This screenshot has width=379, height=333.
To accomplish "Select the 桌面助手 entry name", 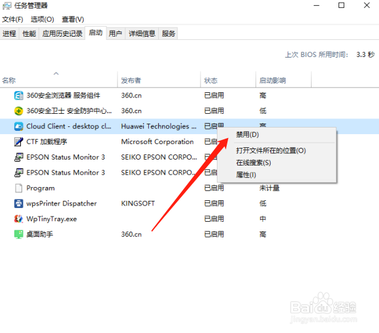I will [40, 234].
